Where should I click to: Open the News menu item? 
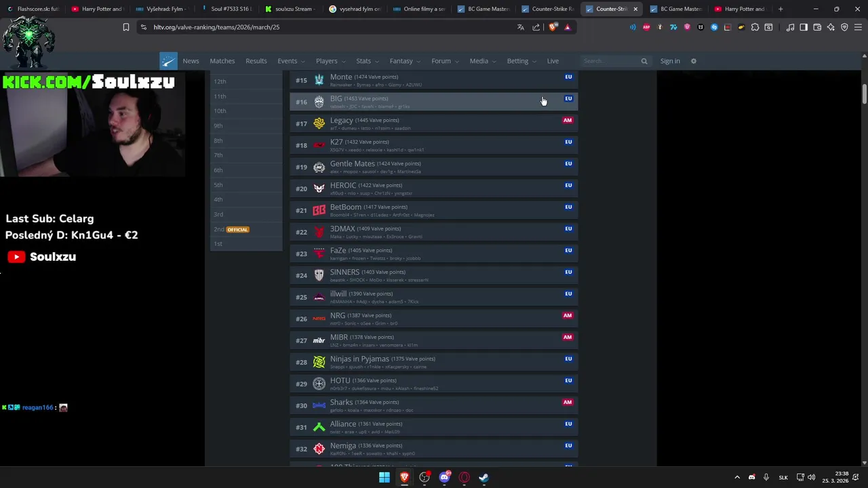coord(191,61)
